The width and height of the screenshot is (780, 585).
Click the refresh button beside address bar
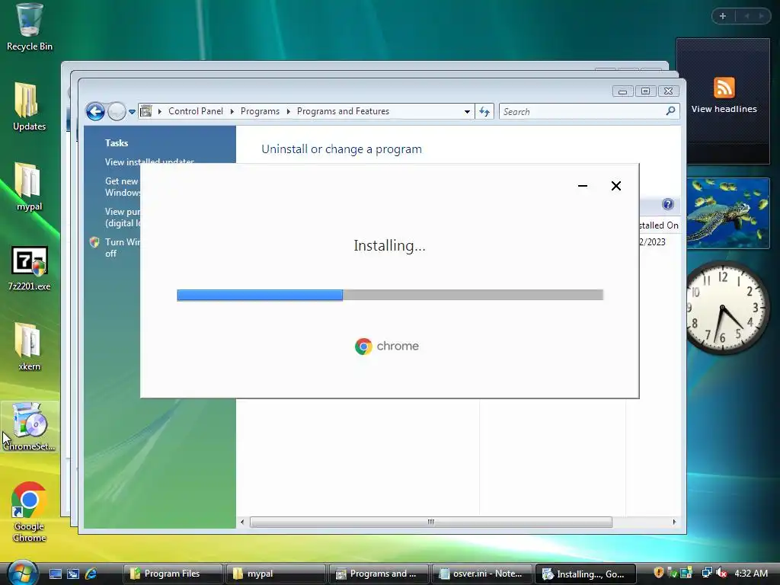pos(484,111)
